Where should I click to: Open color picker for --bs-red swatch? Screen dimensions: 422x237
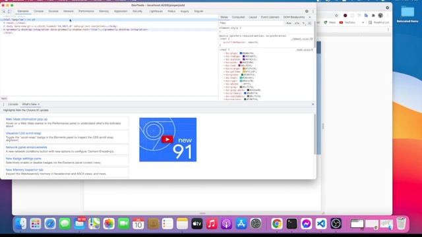tap(239, 66)
